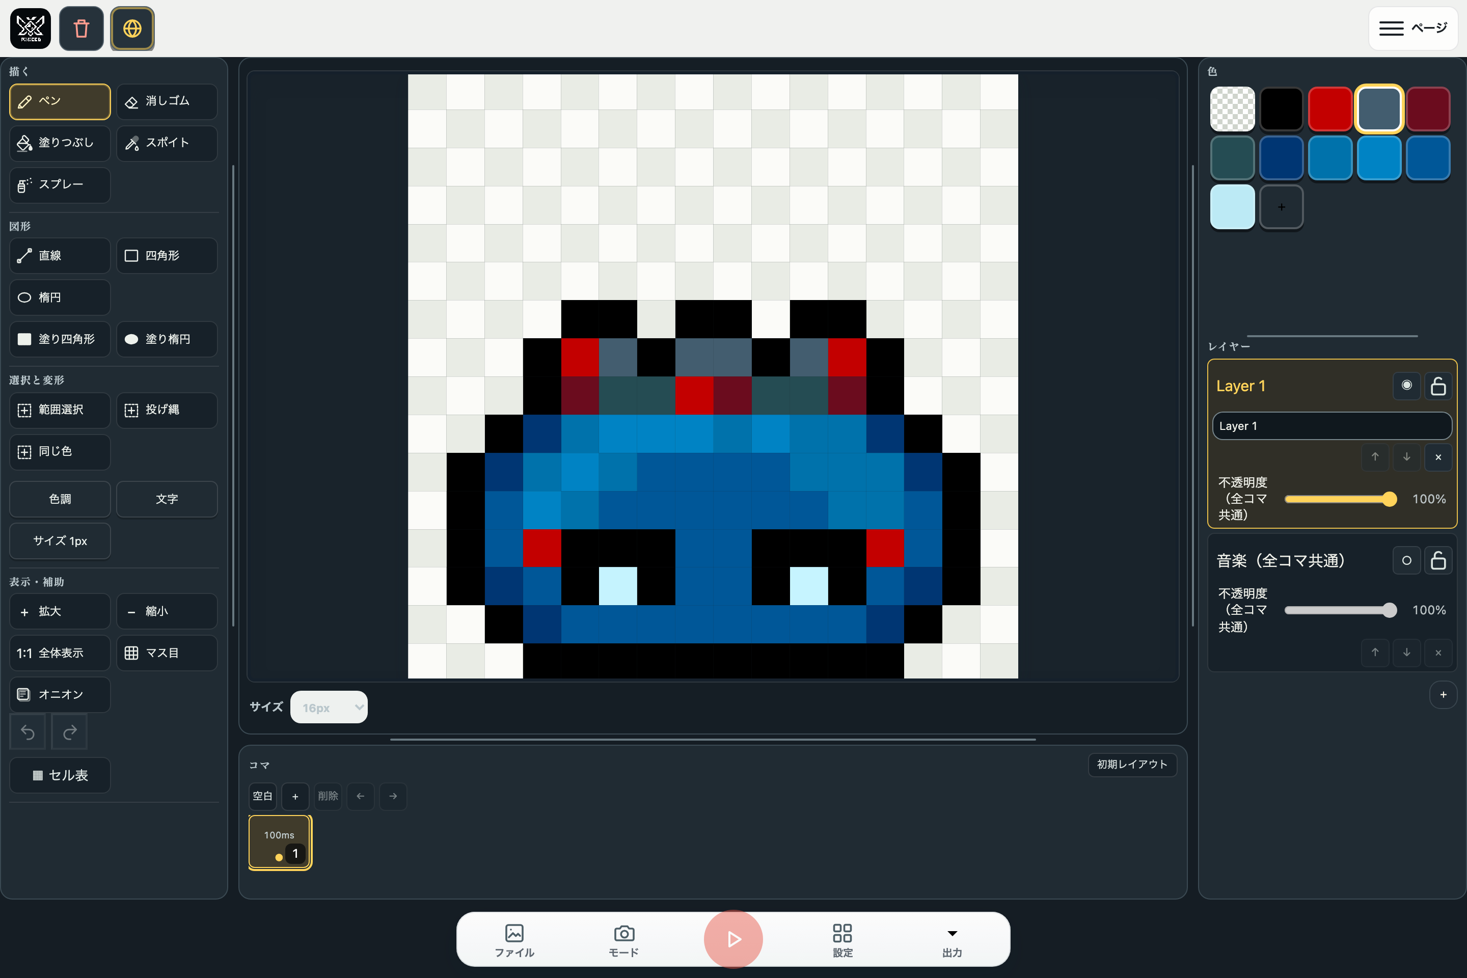Click the globe language icon
Viewport: 1467px width, 978px height.
(x=132, y=29)
